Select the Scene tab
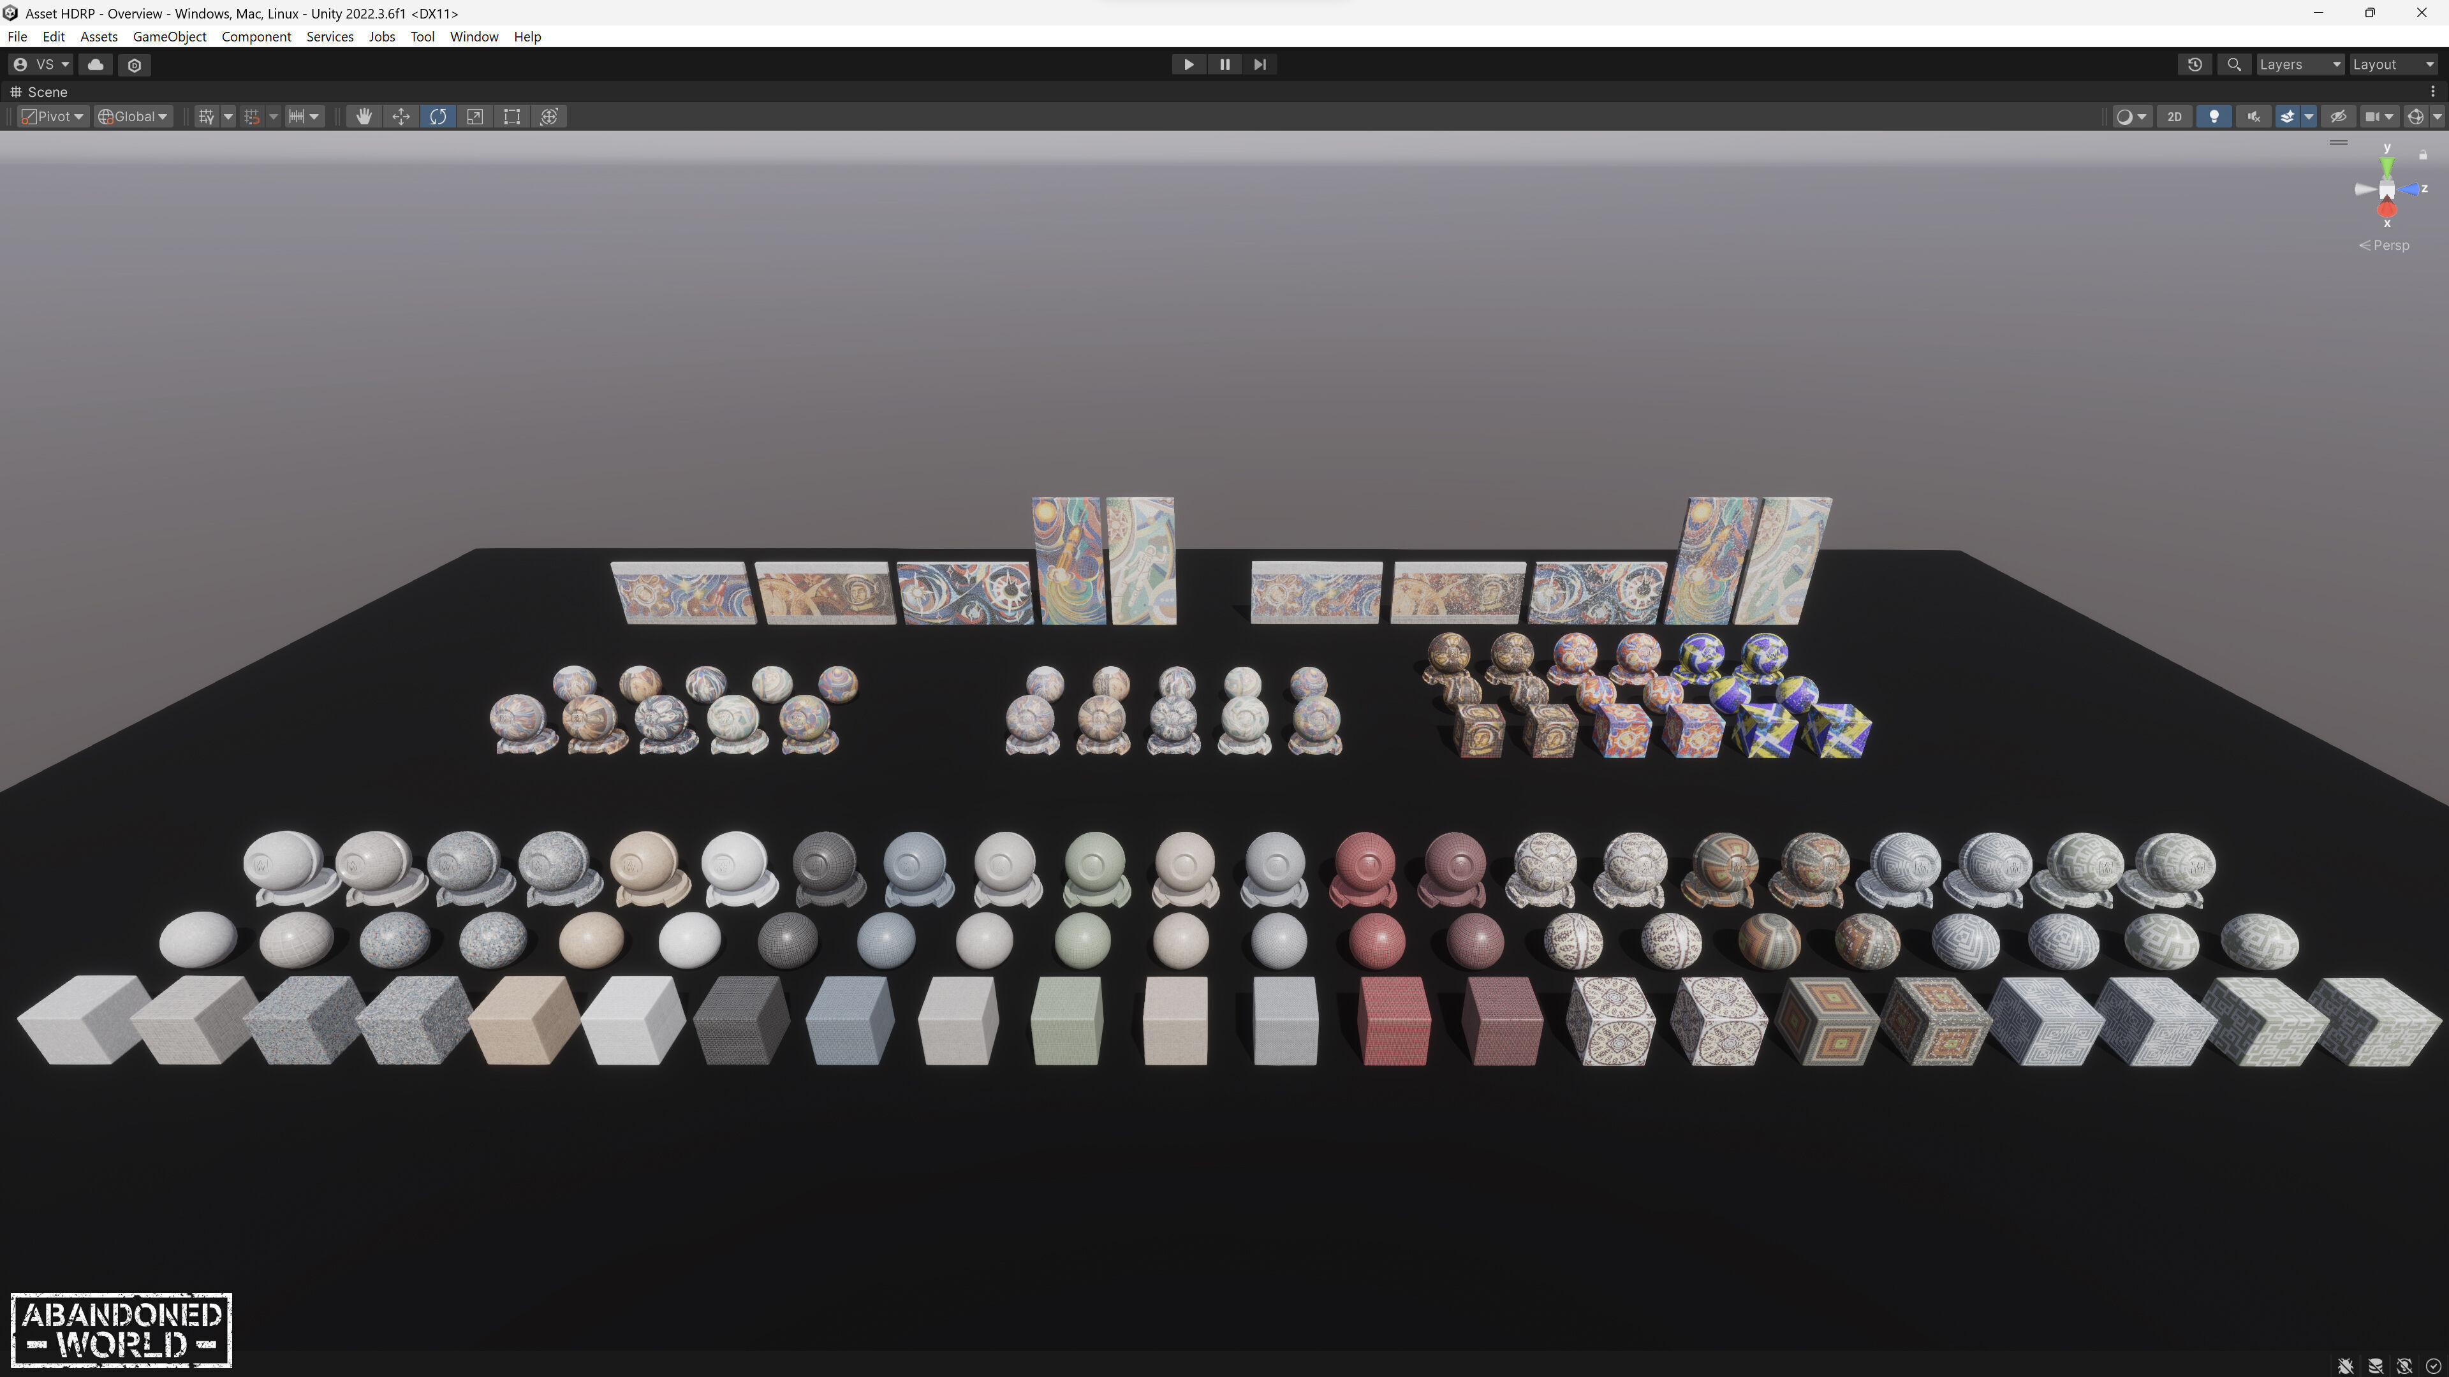The width and height of the screenshot is (2449, 1377). coord(39,91)
